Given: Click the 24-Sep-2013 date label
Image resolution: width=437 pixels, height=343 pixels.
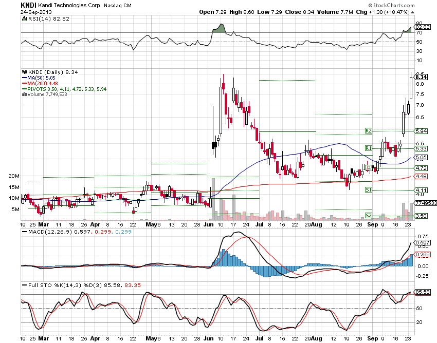Looking at the screenshot, I should tap(36, 12).
